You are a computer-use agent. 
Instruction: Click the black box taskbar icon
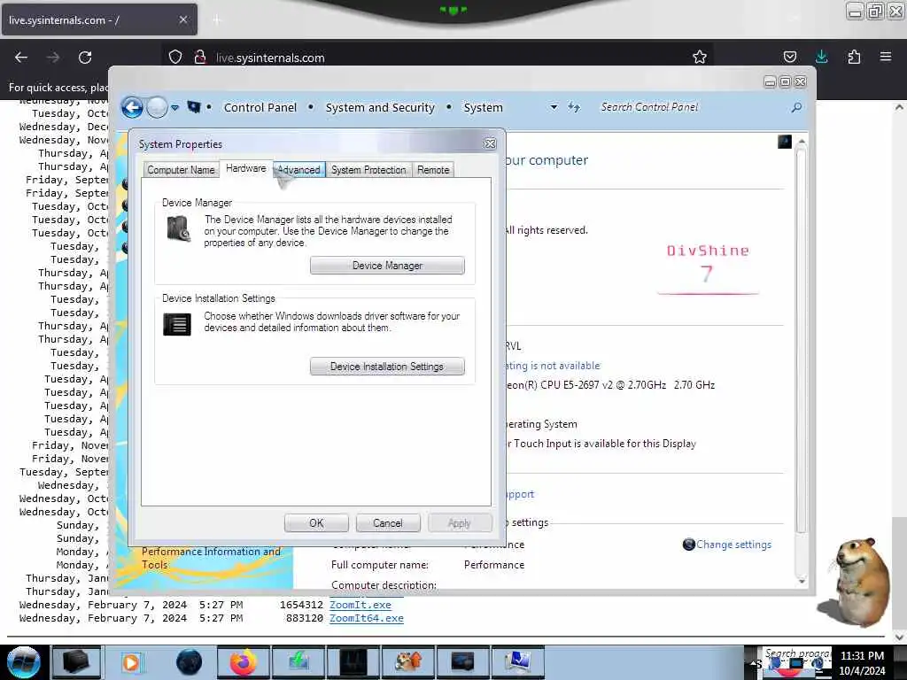(x=76, y=662)
